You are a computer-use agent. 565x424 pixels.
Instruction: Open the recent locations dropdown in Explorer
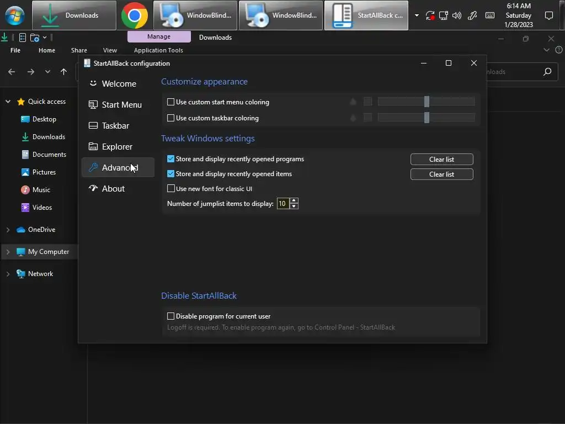coord(47,72)
